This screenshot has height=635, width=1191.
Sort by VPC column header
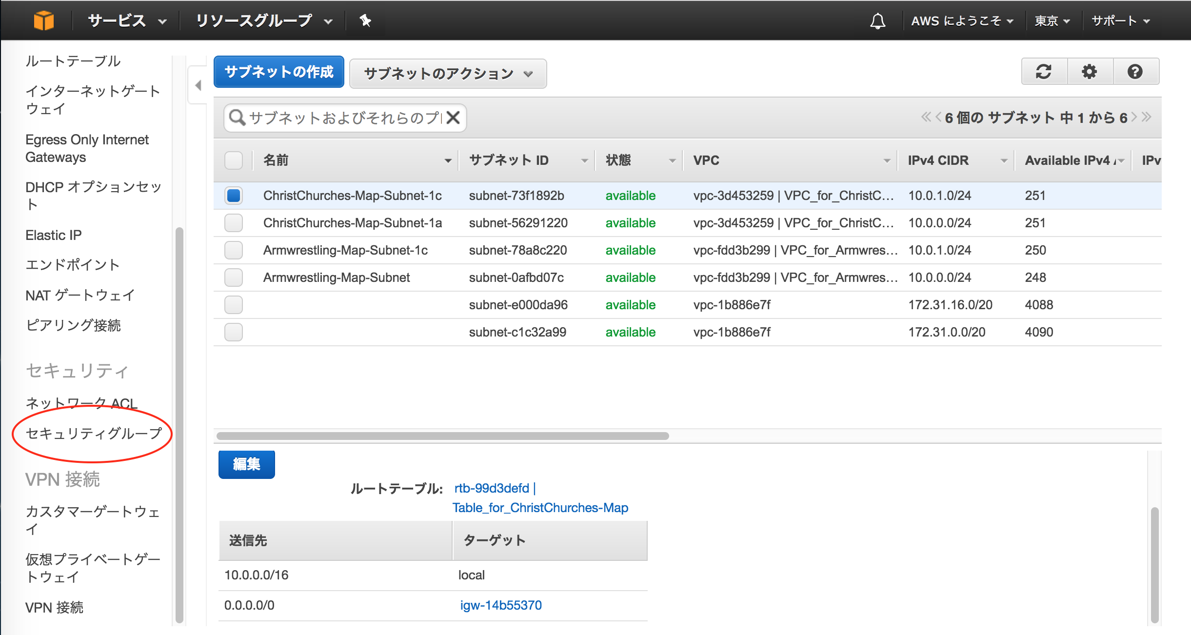pyautogui.click(x=791, y=160)
